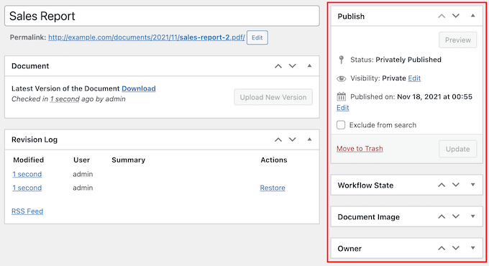
Task: Move the Revision Log panel down
Action: coord(292,139)
